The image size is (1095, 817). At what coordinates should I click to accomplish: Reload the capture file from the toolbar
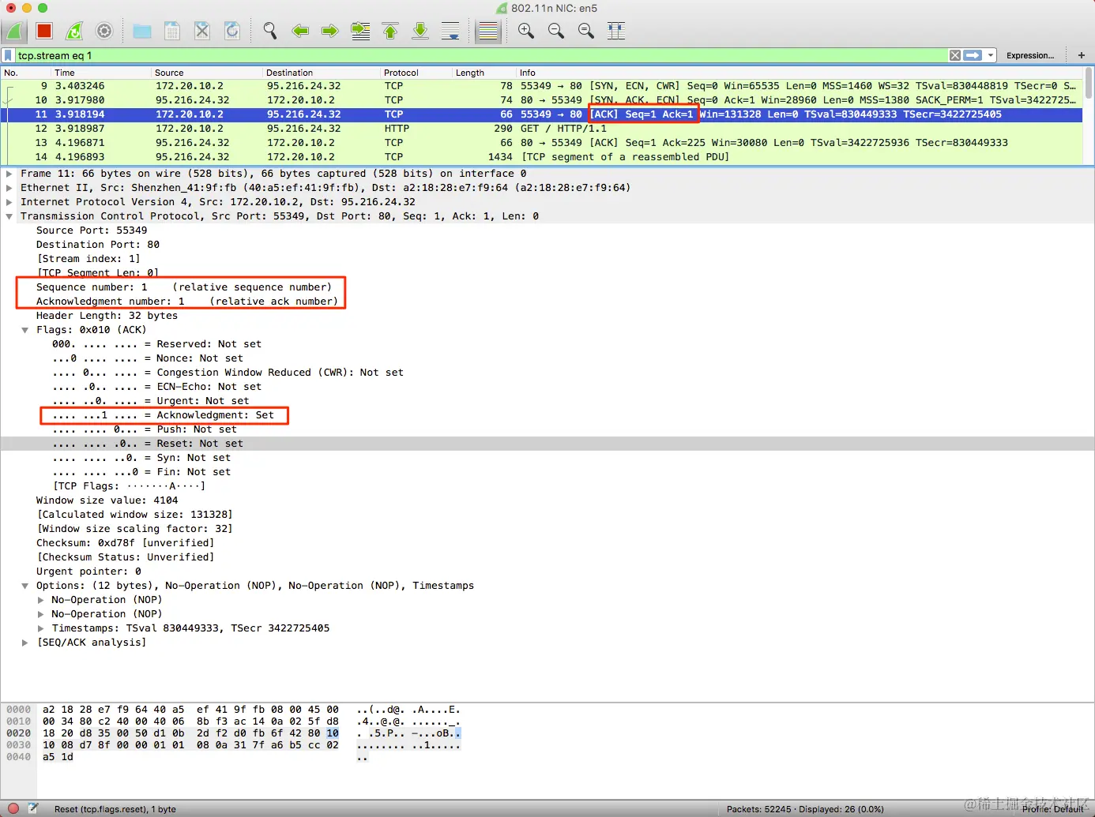pyautogui.click(x=232, y=31)
